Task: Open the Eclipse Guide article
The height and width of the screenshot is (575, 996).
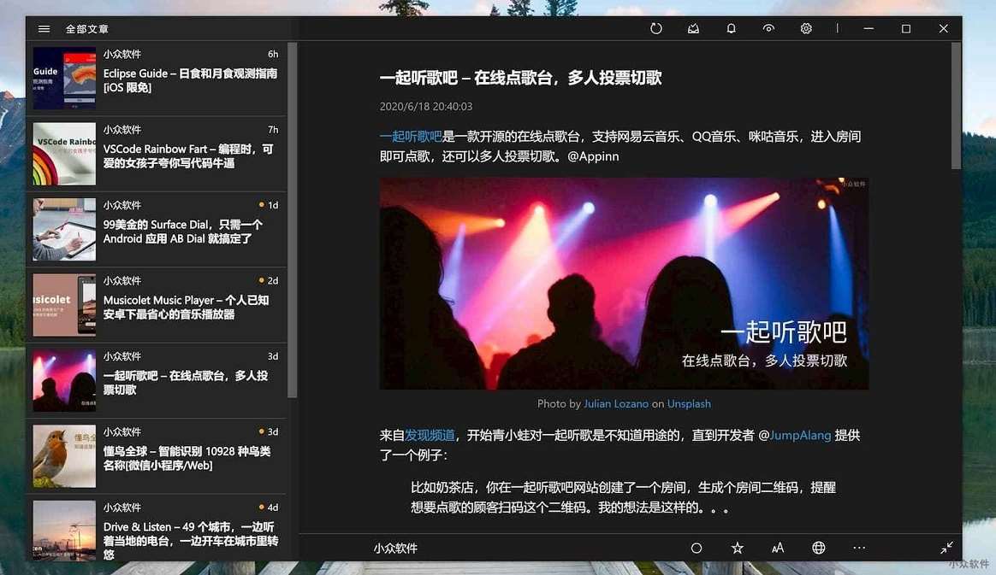Action: tap(157, 78)
